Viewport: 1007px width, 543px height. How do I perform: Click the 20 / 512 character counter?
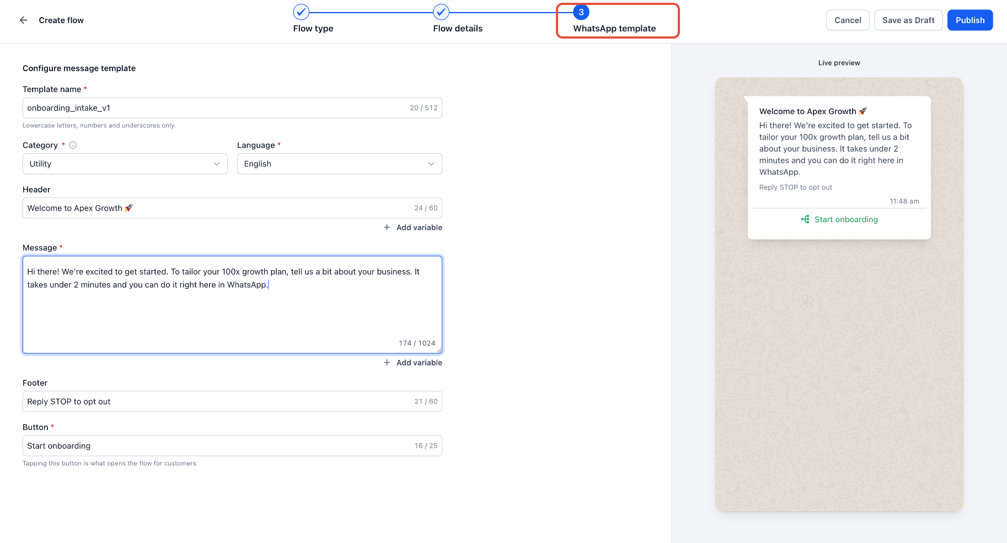tap(424, 108)
